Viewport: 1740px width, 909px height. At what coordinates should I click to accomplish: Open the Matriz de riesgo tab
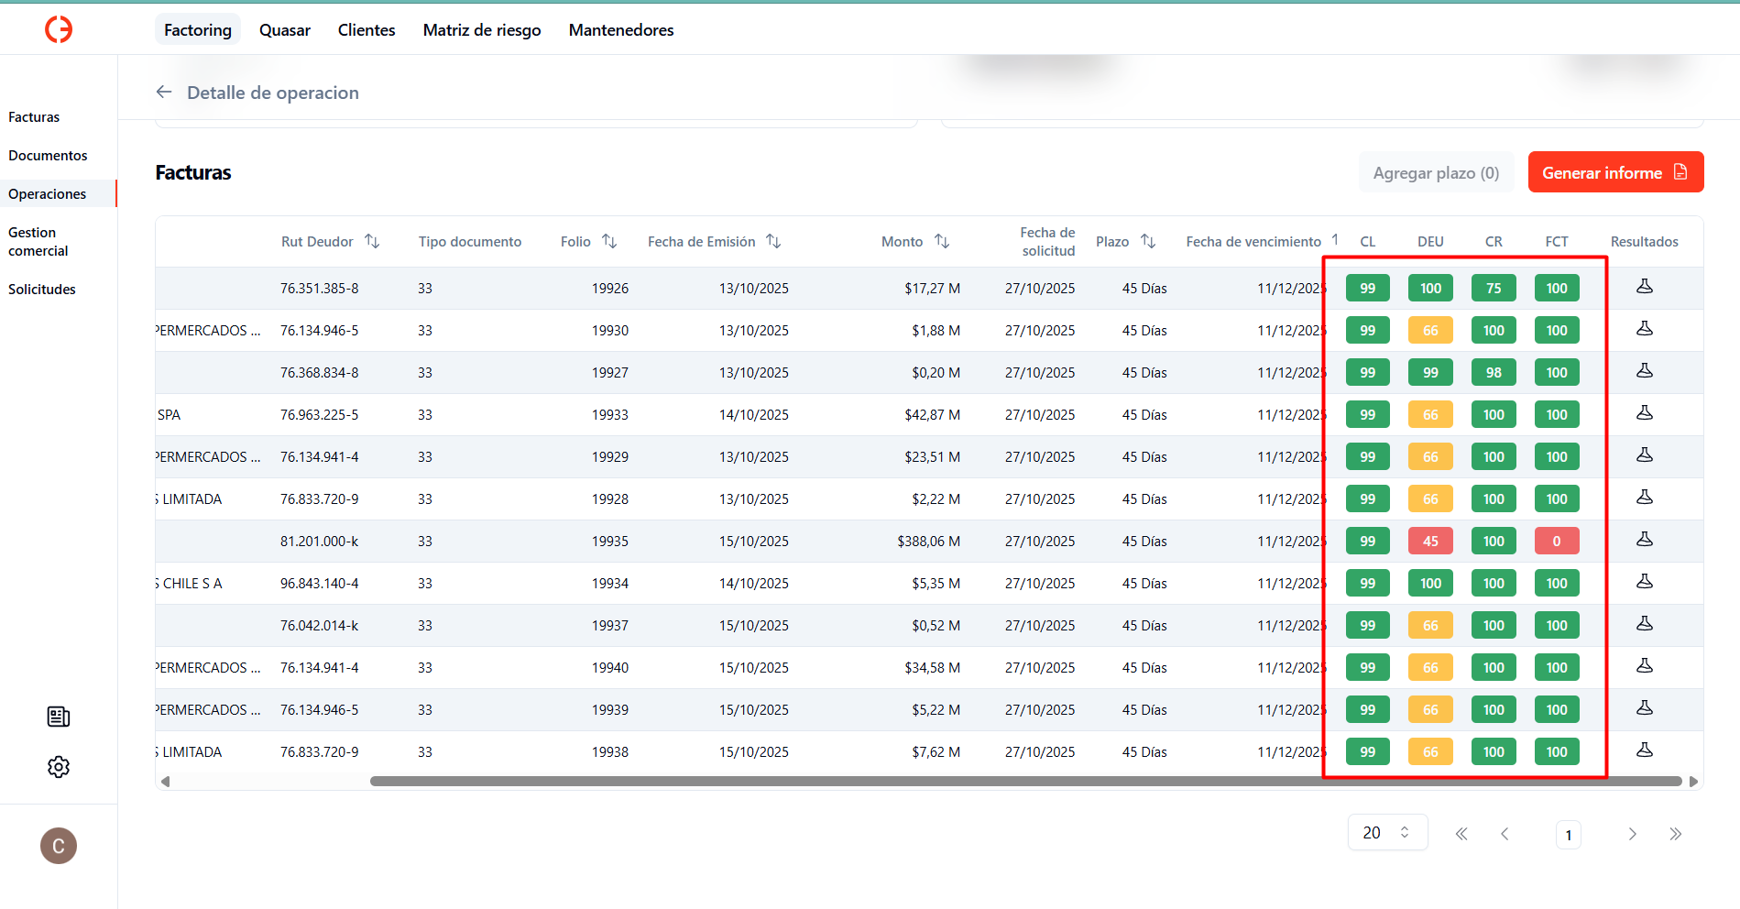pyautogui.click(x=482, y=30)
